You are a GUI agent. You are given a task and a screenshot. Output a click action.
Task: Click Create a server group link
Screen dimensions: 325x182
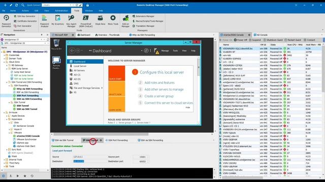[x=159, y=96]
